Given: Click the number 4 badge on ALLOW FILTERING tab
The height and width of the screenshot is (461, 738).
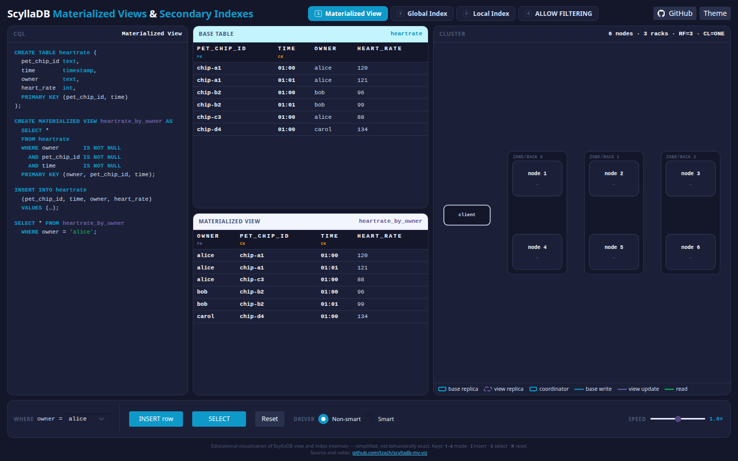Looking at the screenshot, I should (528, 14).
